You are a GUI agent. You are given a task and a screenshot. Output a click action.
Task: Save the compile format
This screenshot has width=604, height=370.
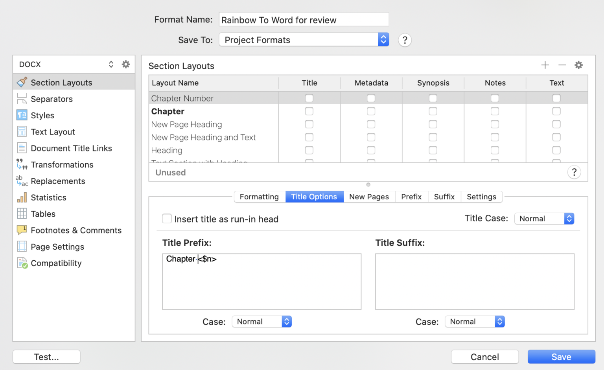click(561, 357)
